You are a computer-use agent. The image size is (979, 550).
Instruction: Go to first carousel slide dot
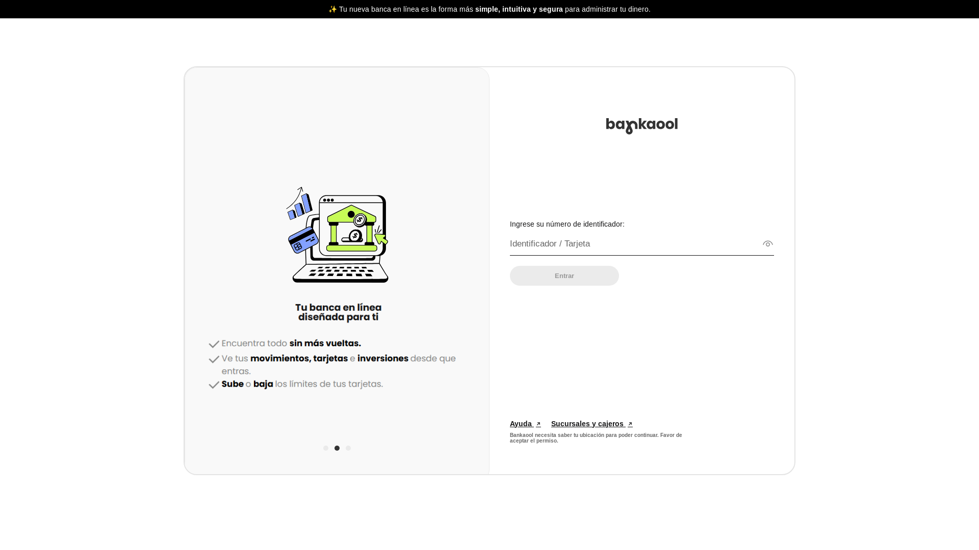326,448
